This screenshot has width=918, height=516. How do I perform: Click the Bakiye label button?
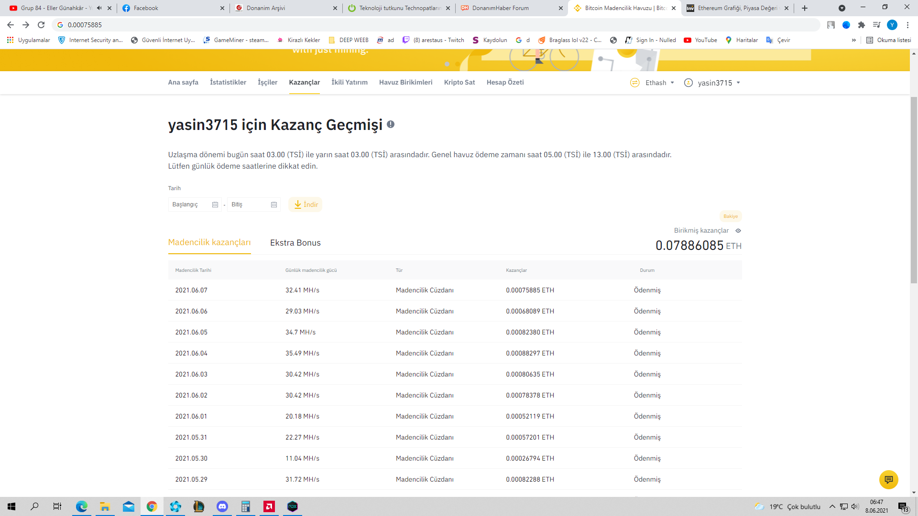[730, 216]
